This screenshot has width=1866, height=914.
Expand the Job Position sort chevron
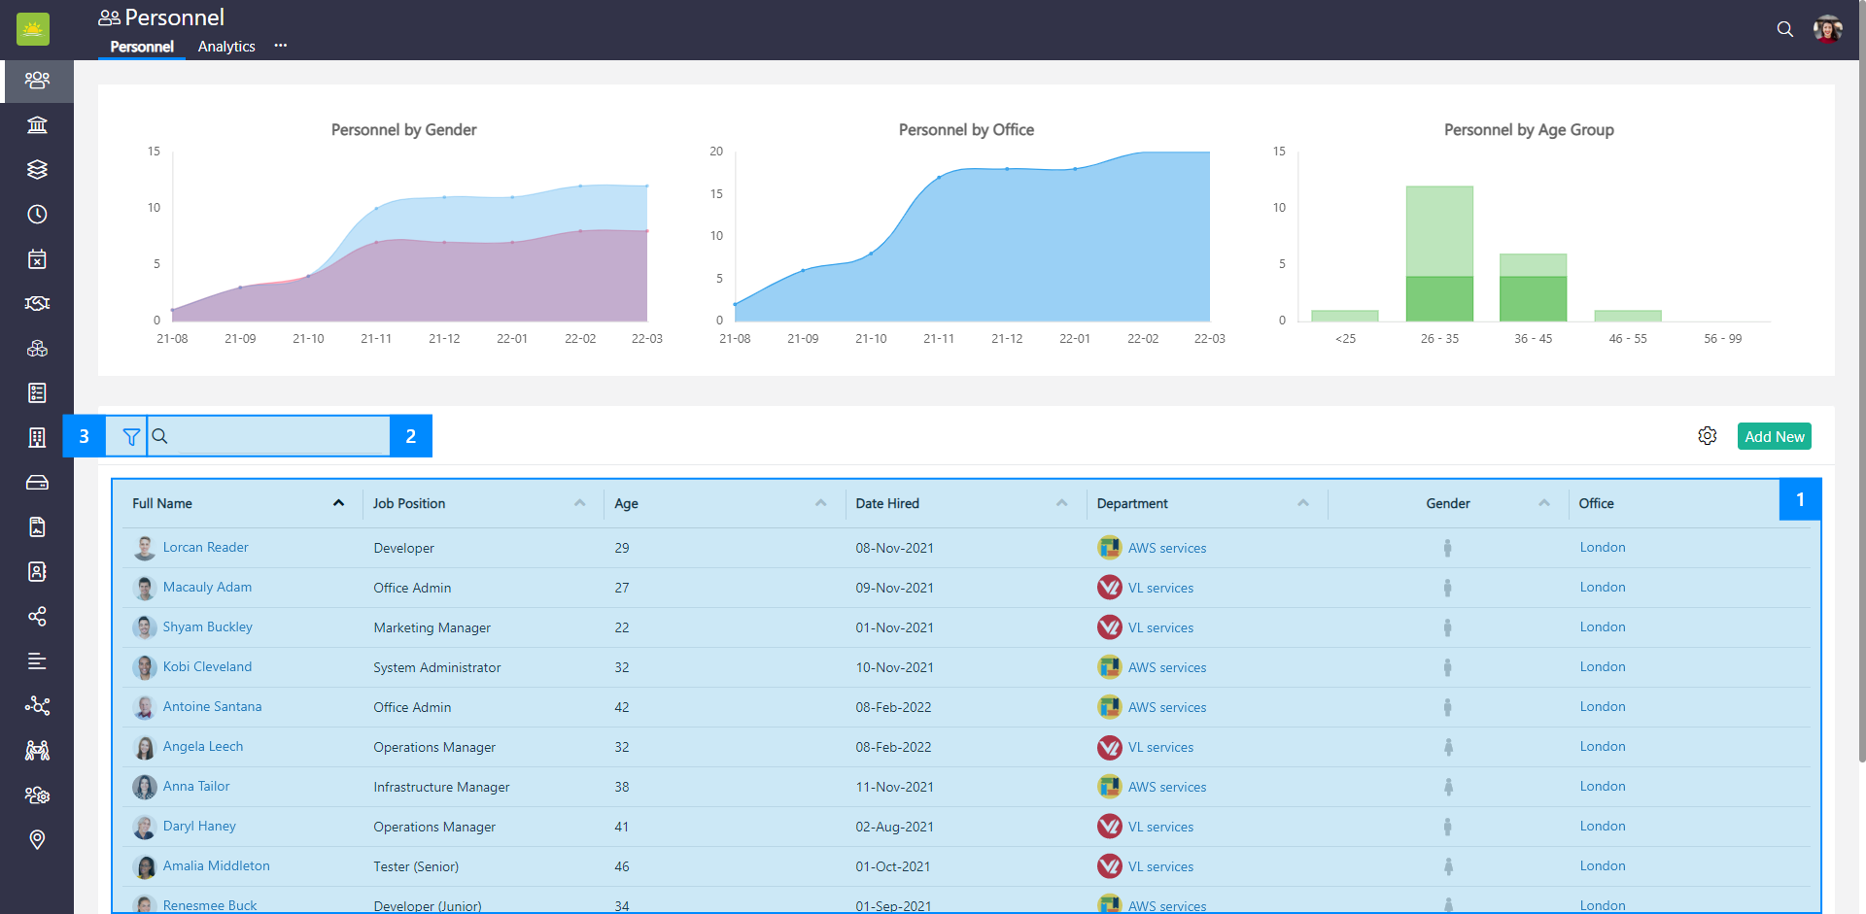580,503
